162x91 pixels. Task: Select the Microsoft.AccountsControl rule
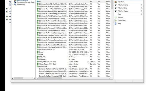point(53,6)
